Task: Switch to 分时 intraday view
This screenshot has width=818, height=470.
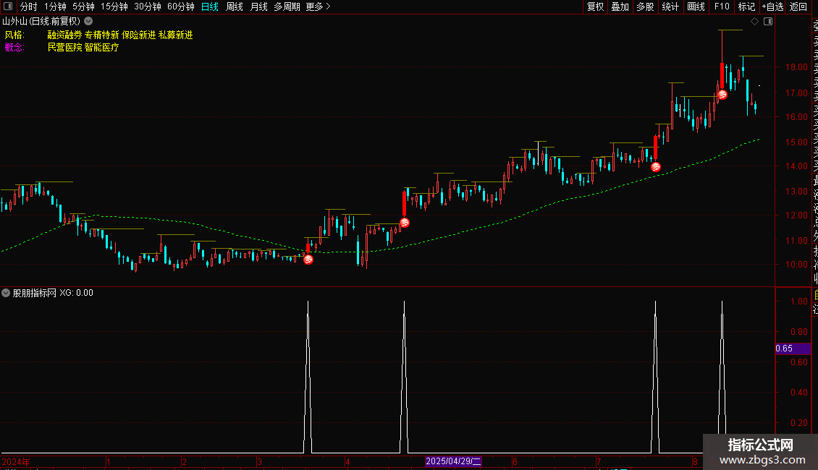Action: (29, 7)
